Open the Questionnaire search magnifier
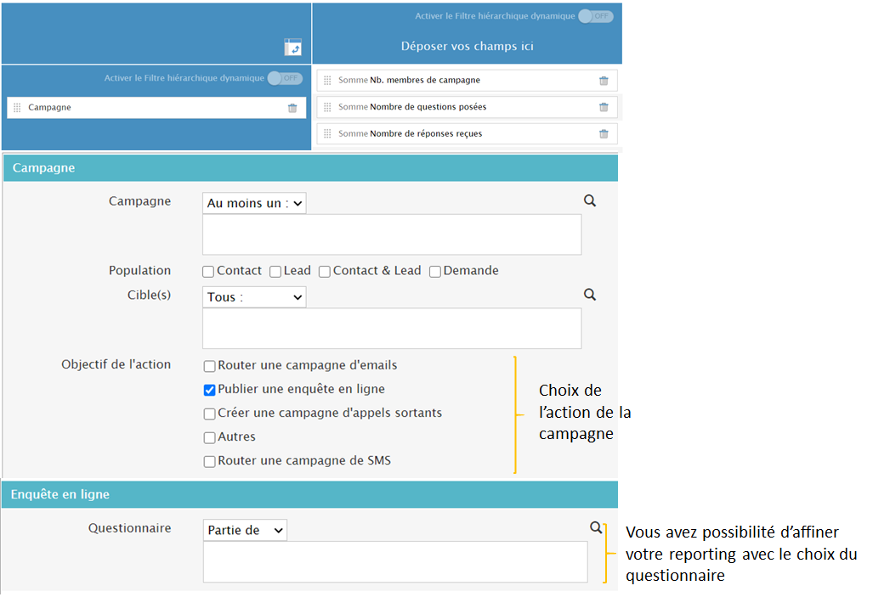Viewport: 873px width, 597px height. tap(596, 528)
